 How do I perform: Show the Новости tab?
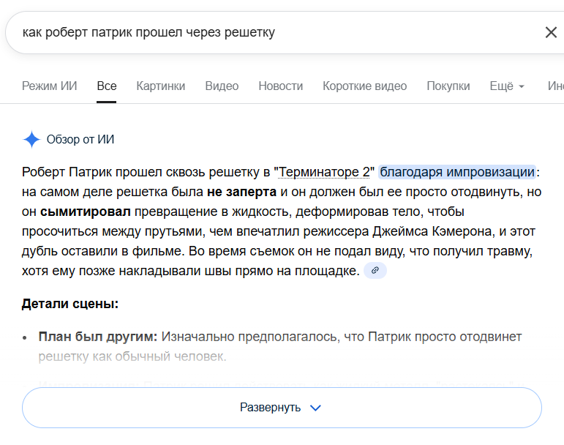tap(280, 86)
